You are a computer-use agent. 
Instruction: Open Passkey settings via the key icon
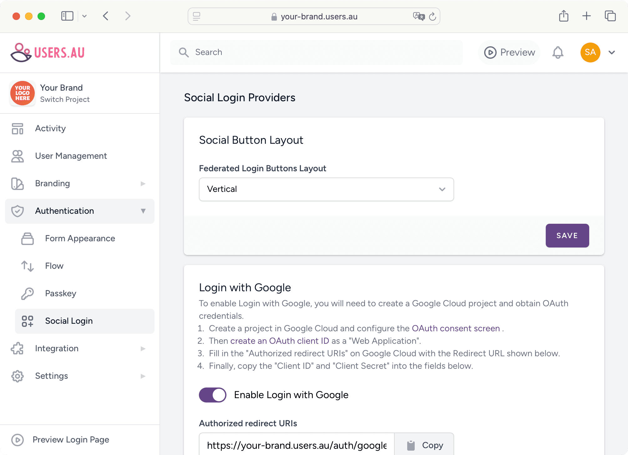click(x=28, y=293)
